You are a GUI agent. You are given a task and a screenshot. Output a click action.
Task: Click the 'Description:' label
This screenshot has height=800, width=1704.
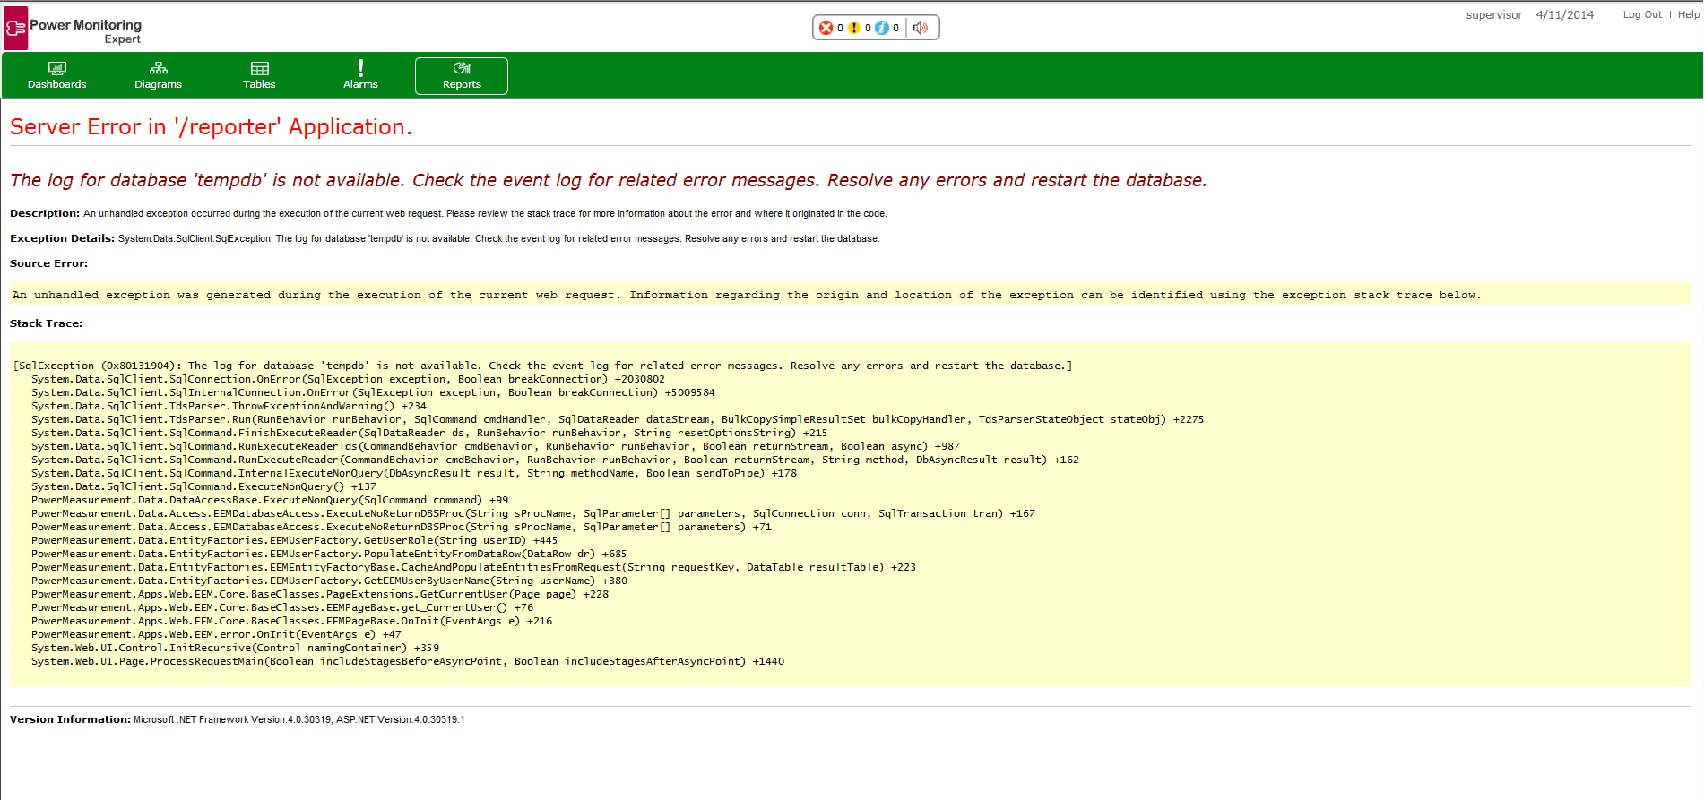click(45, 213)
